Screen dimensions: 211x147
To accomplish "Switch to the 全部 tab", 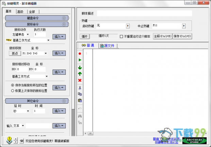I will tap(32, 12).
